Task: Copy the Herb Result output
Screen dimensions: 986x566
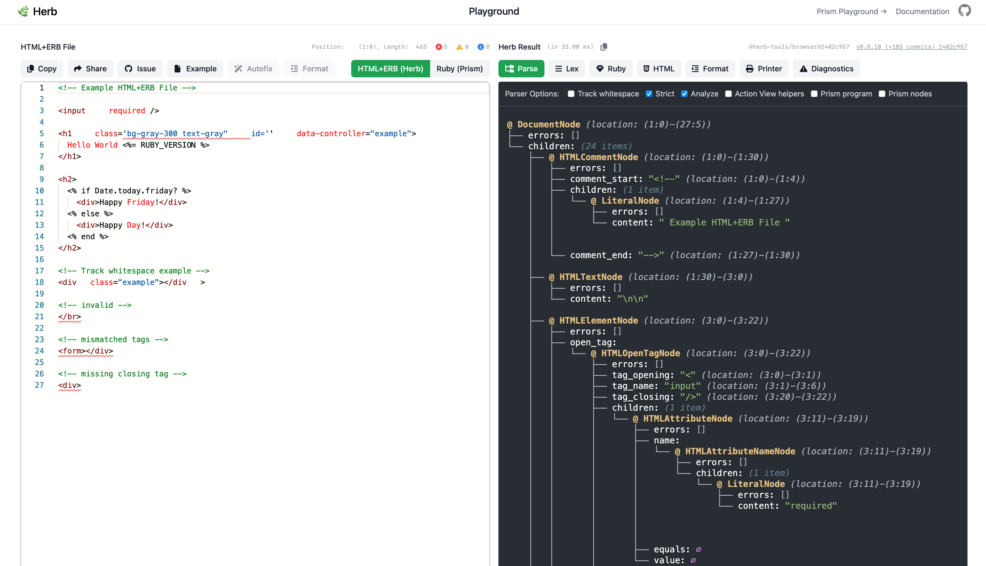Action: [x=604, y=47]
